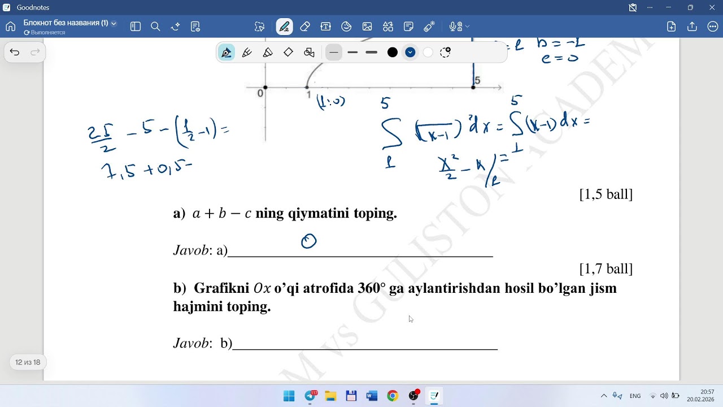Show hidden system tray icons
This screenshot has height=407, width=723.
[604, 396]
